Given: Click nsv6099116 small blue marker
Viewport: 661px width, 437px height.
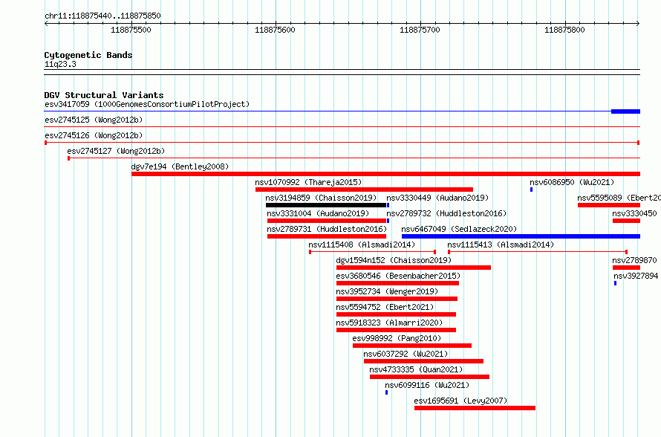Looking at the screenshot, I should coord(386,392).
